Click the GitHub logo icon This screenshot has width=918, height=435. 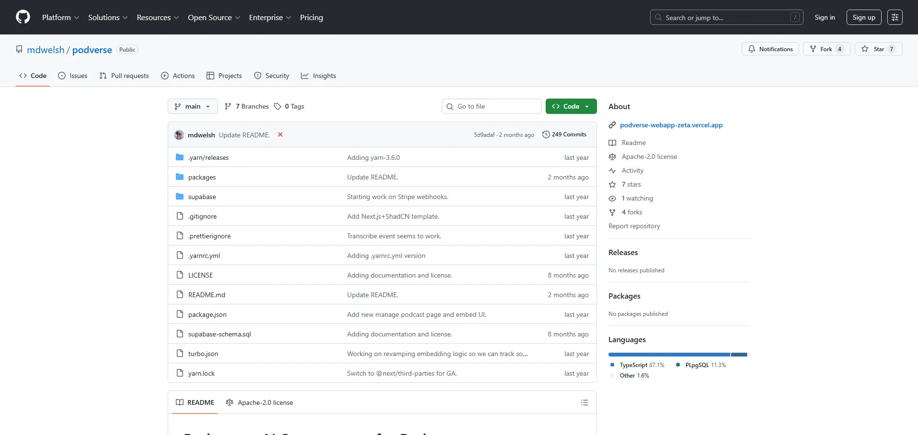point(23,17)
